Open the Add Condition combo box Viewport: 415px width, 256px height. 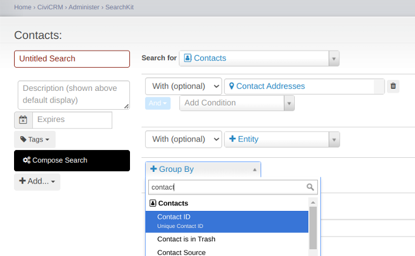click(237, 103)
